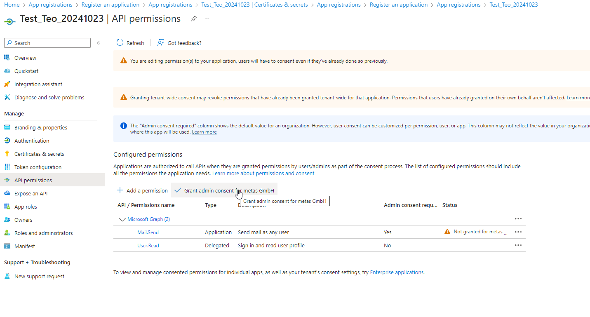
Task: Click the Token configuration bars icon
Action: coord(7,167)
